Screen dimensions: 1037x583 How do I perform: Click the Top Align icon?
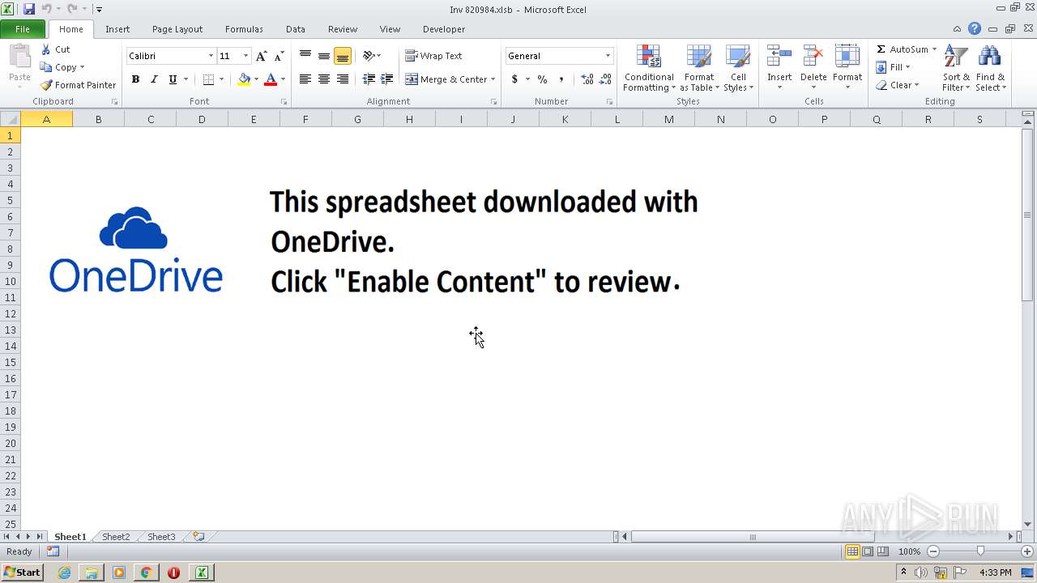pos(305,56)
